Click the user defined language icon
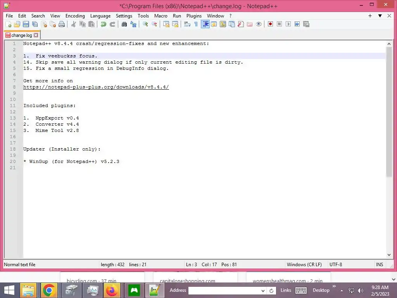The image size is (397, 298). pyautogui.click(x=214, y=24)
